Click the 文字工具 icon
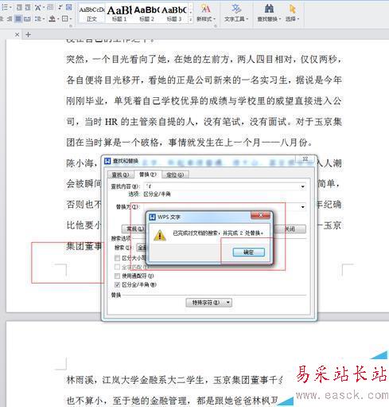Viewport: 389px width, 407px height. point(235,9)
